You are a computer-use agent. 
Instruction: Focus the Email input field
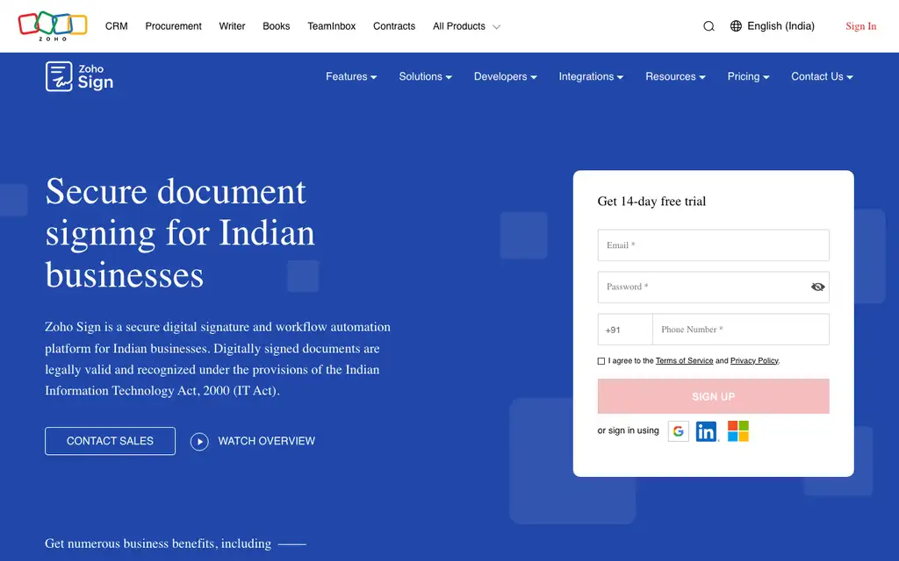click(x=713, y=245)
